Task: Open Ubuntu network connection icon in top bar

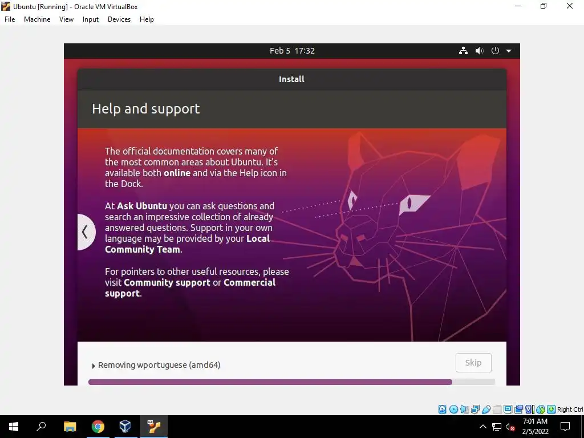Action: 463,51
